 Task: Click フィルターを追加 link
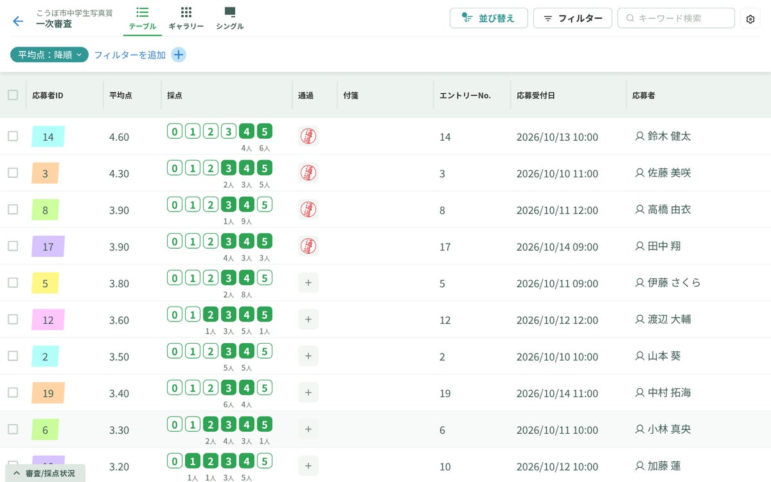tap(130, 55)
